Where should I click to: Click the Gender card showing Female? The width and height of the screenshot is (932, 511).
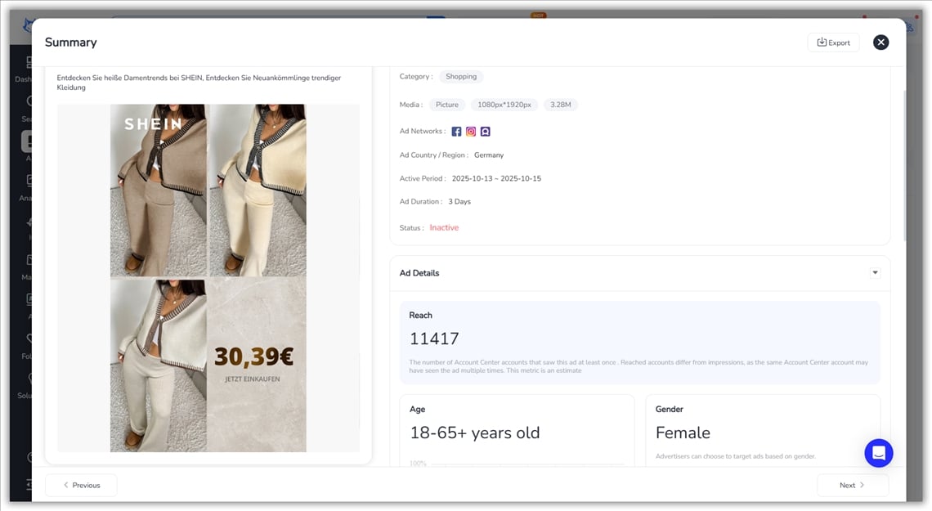[762, 431]
